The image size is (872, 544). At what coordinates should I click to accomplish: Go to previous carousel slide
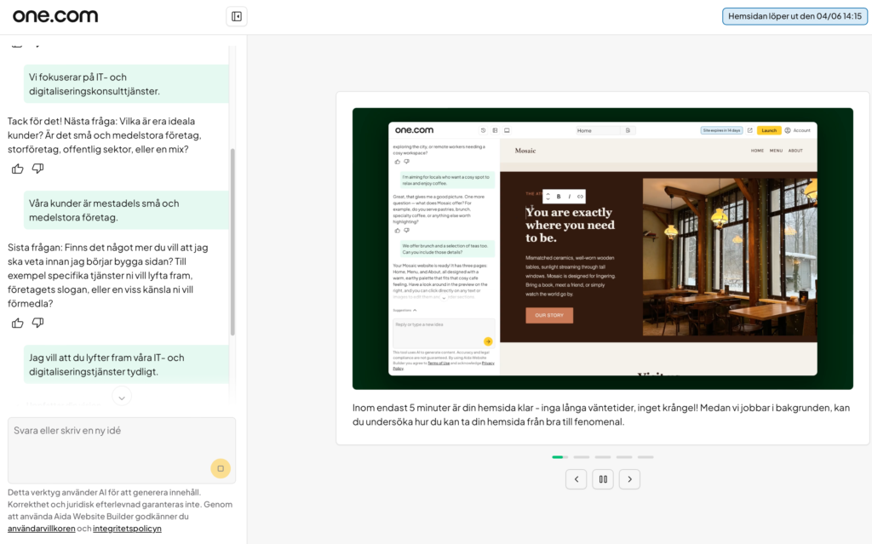[577, 479]
